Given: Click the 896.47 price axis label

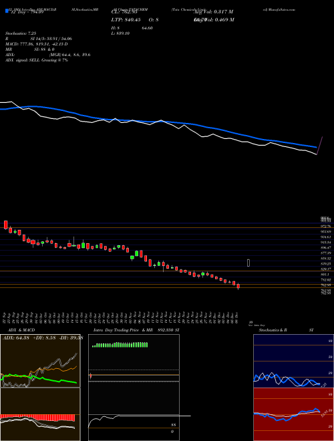Looking at the screenshot, I should tap(327, 248).
